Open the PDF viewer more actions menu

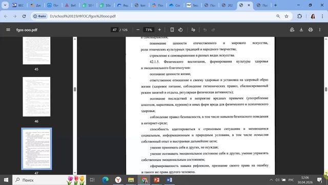pos(320,30)
